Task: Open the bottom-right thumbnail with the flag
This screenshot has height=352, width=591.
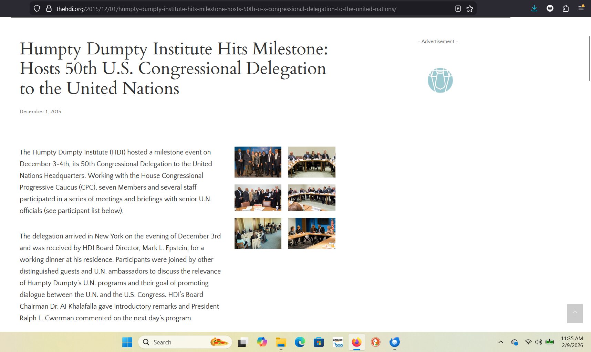Action: [x=312, y=233]
